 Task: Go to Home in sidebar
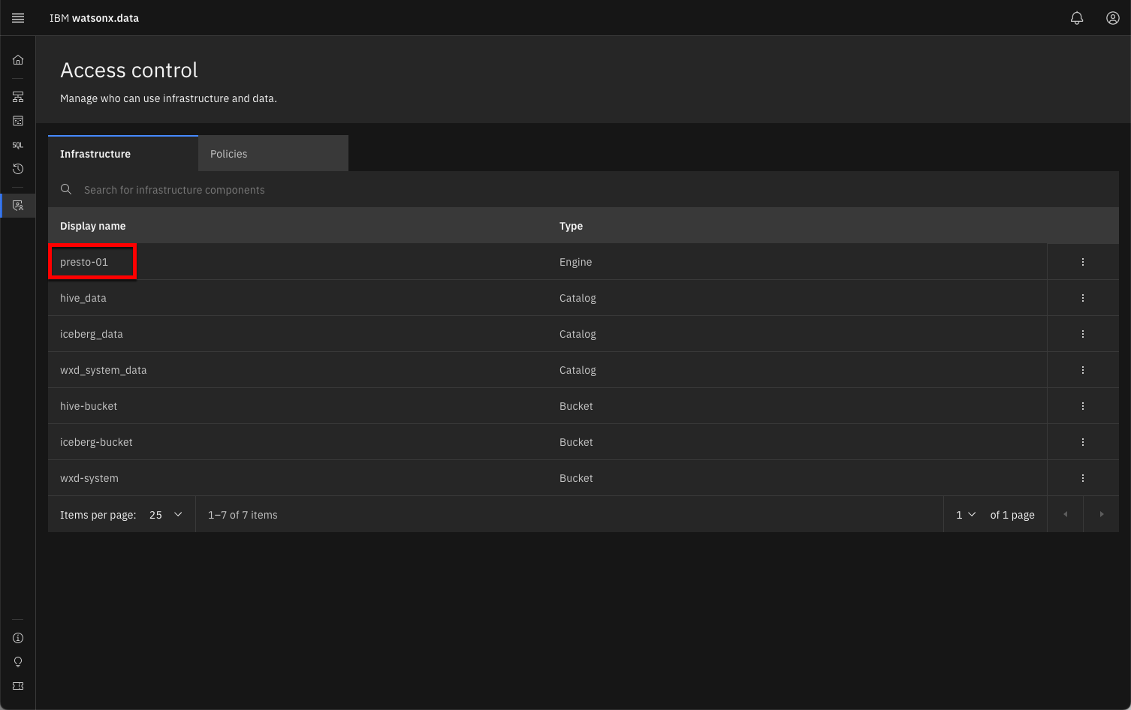(18, 60)
